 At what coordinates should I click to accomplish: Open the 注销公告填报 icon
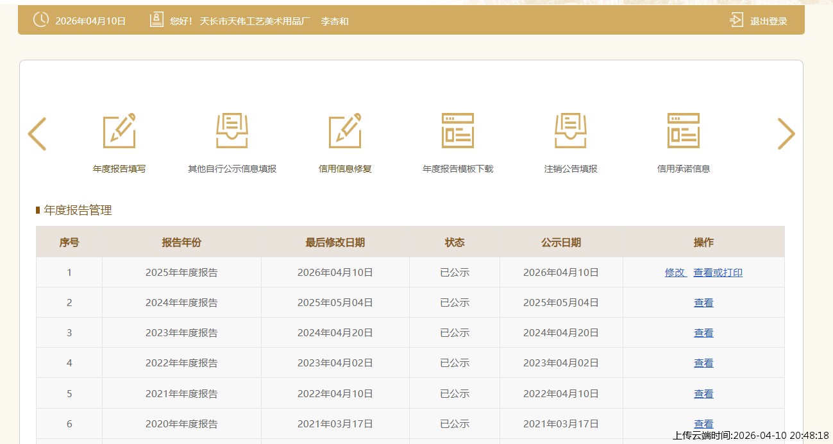pyautogui.click(x=571, y=131)
